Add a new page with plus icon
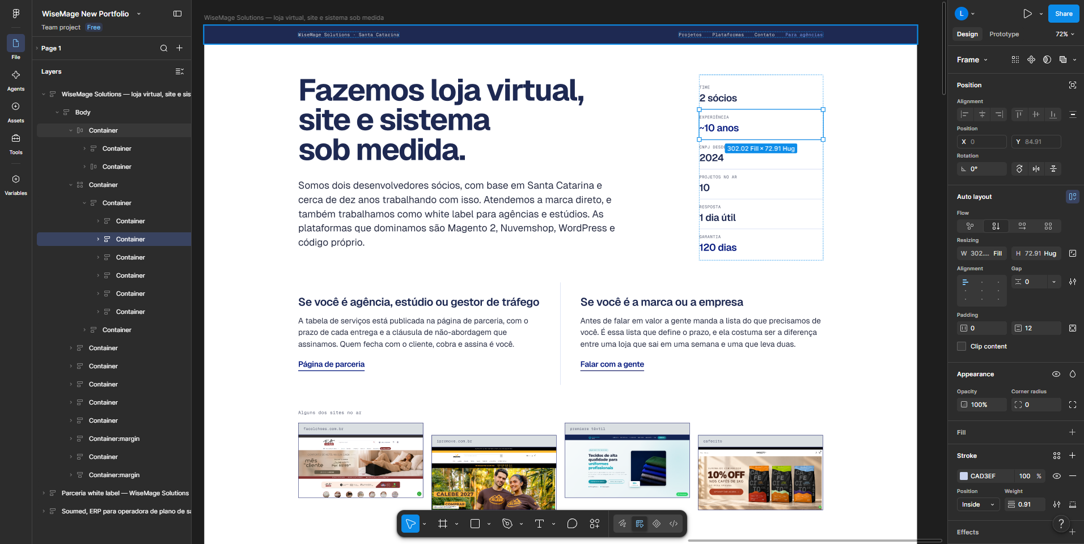 click(x=179, y=48)
